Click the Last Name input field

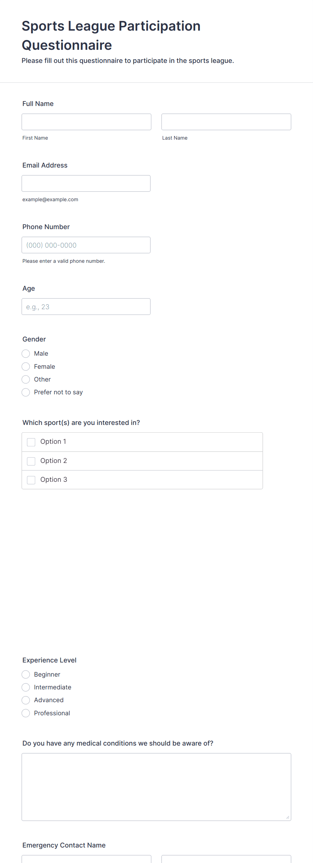(x=226, y=122)
